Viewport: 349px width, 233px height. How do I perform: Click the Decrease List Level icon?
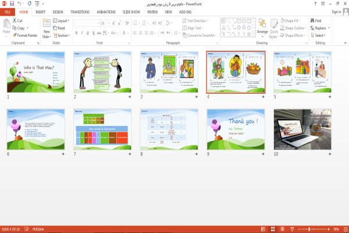[155, 23]
